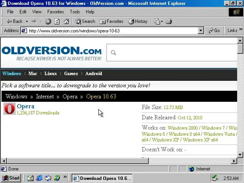
Task: Expand the Links toolbar chevron
Action: click(x=241, y=29)
